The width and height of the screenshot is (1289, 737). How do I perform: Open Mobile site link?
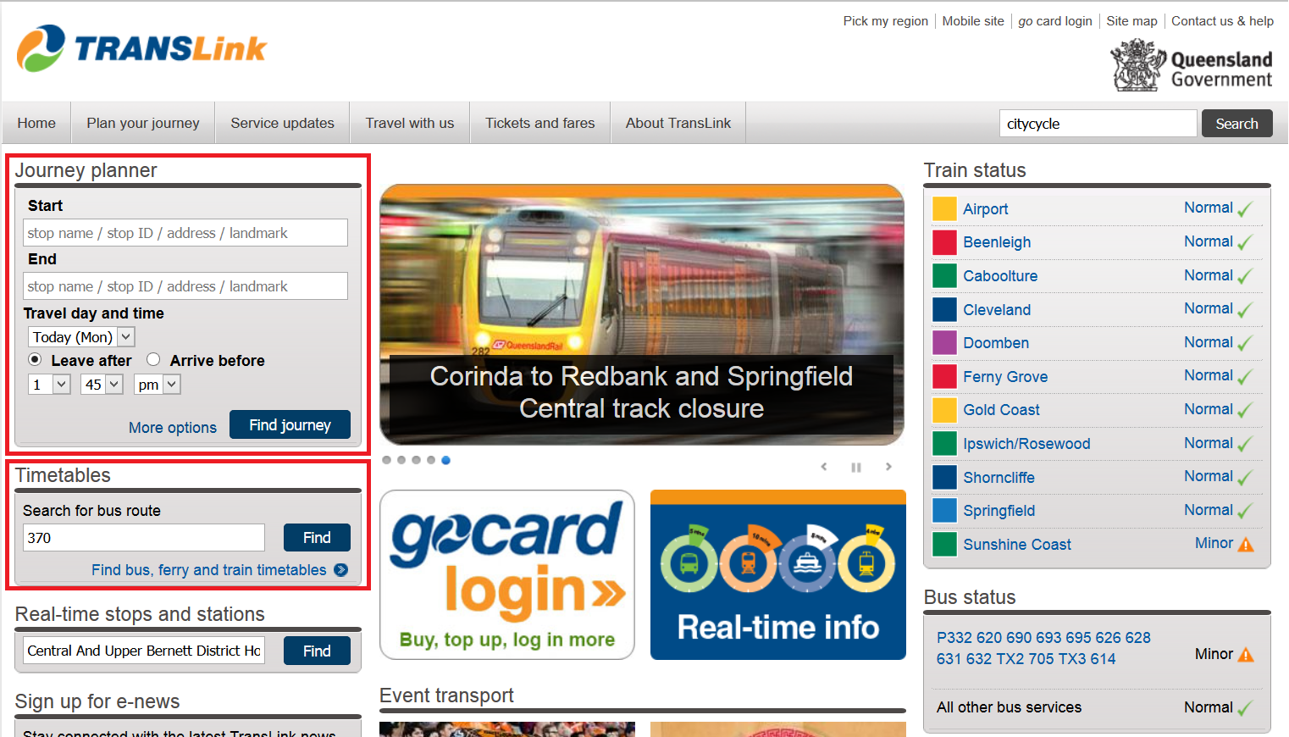[973, 21]
